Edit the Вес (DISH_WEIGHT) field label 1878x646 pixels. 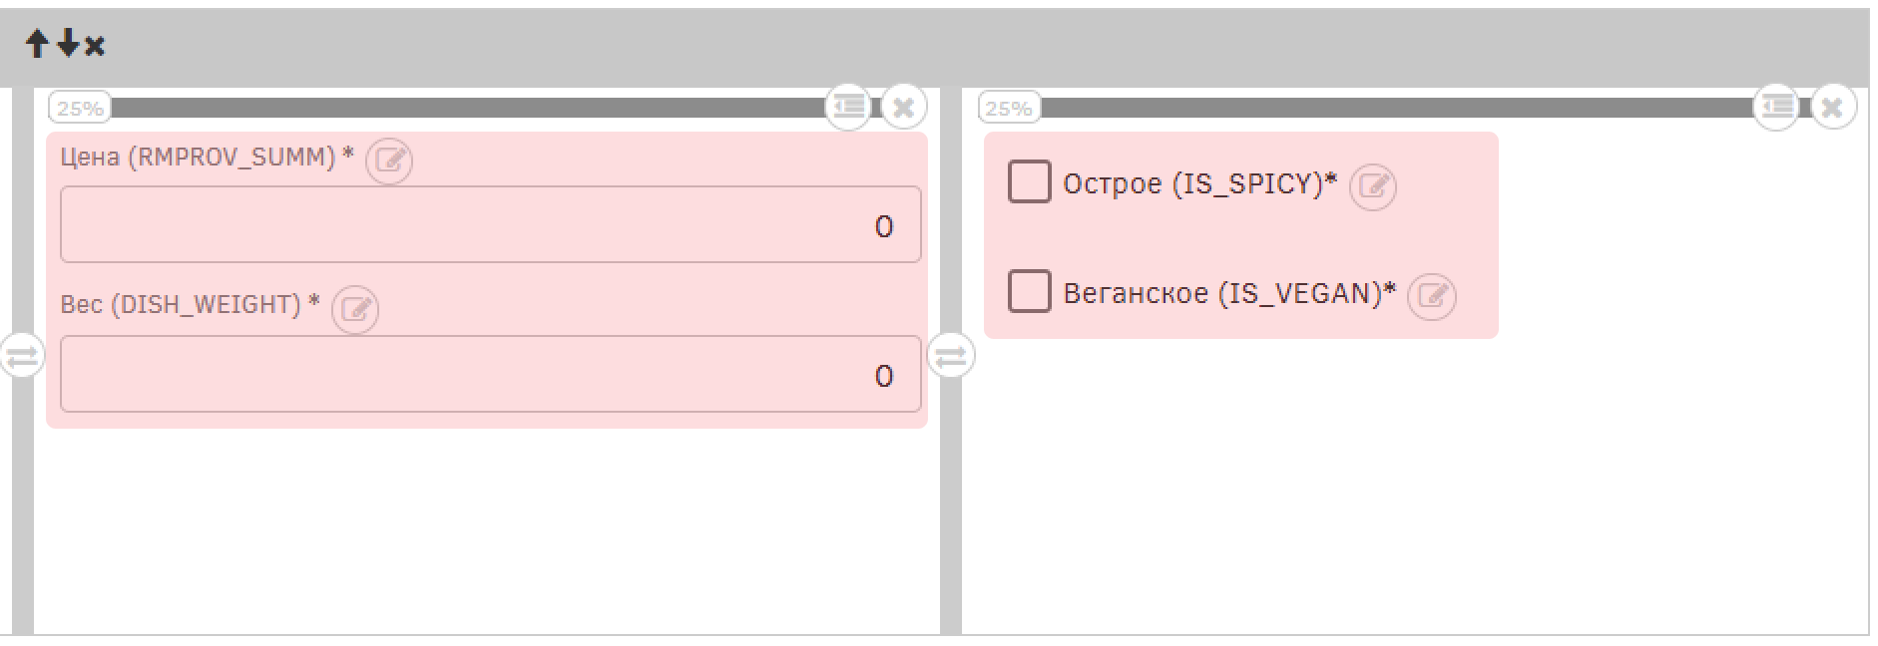click(355, 309)
